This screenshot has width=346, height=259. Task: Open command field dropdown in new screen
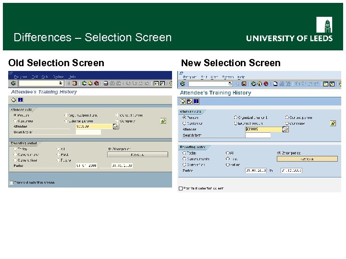pyautogui.click(x=230, y=83)
